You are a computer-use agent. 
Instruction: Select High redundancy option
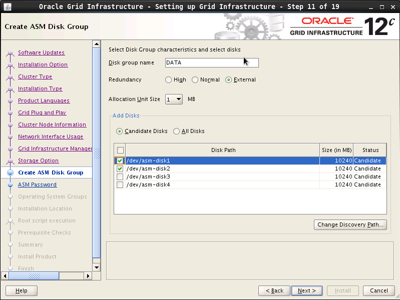(169, 80)
